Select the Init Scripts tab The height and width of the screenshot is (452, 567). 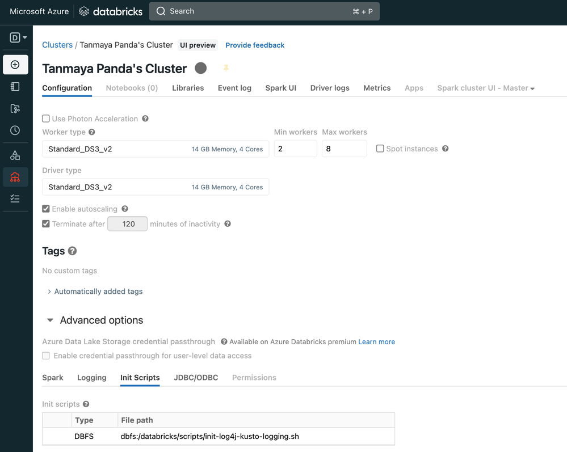140,378
